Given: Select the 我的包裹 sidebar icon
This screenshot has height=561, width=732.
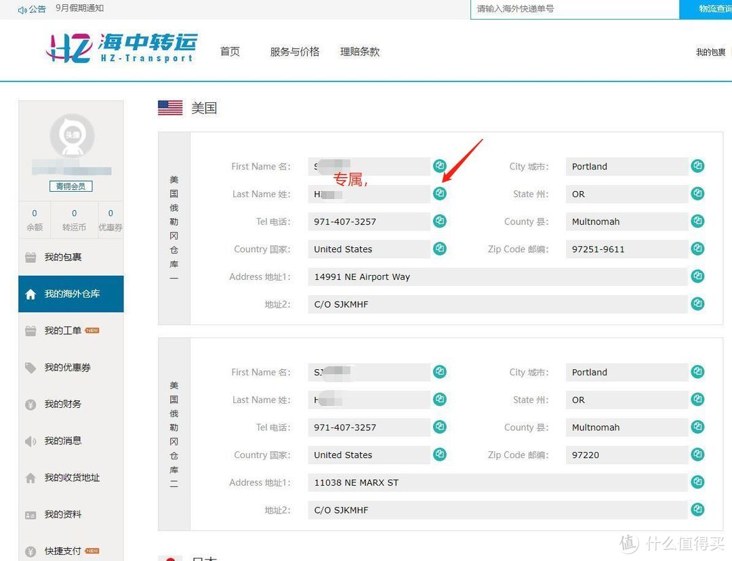Looking at the screenshot, I should click(30, 257).
